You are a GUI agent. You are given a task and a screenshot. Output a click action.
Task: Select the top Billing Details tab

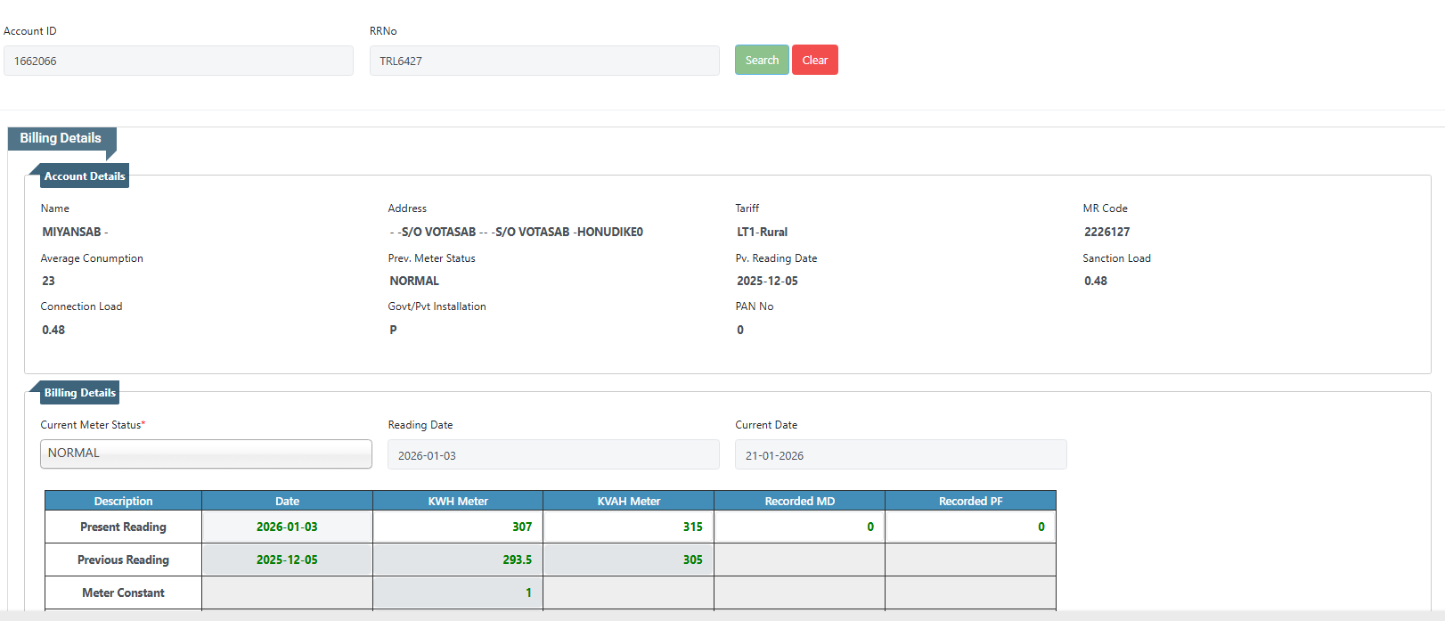pyautogui.click(x=61, y=138)
